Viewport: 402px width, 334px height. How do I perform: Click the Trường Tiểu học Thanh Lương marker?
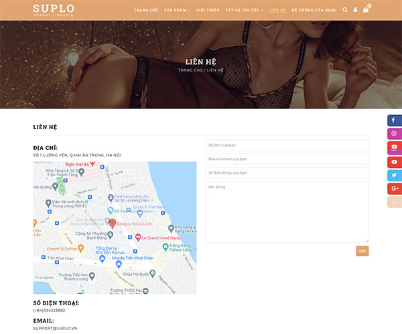click(92, 276)
